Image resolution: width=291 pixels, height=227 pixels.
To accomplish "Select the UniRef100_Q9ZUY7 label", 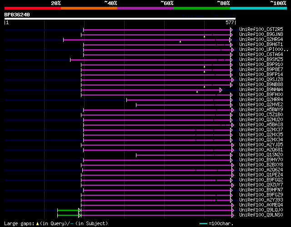I will 261,185.
